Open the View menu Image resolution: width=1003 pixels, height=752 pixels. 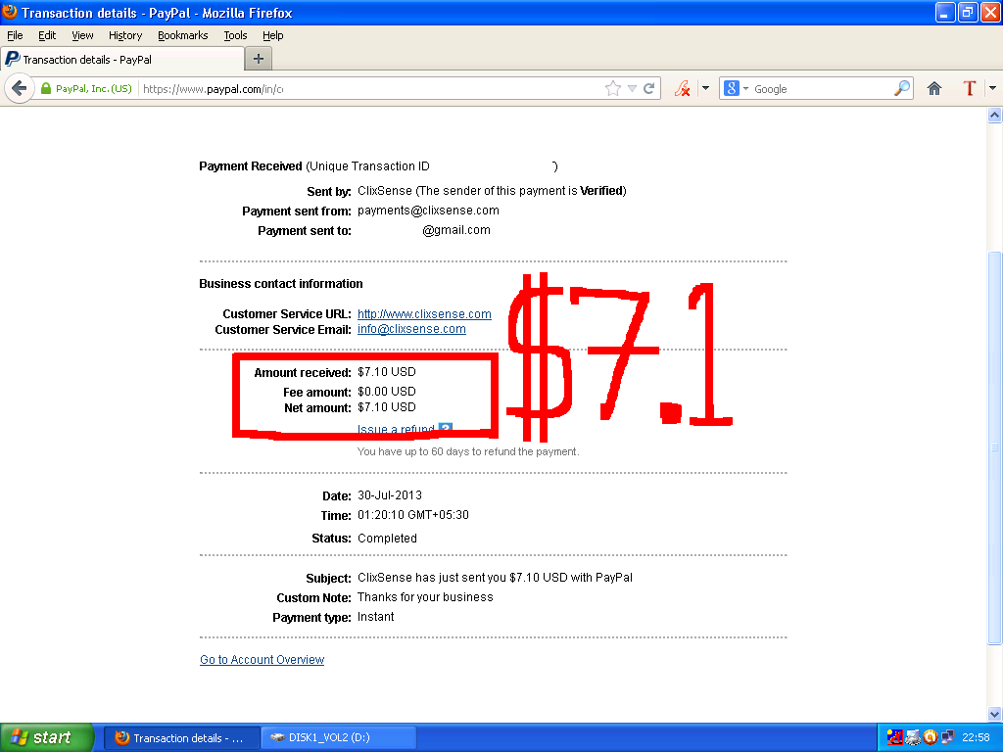(82, 35)
